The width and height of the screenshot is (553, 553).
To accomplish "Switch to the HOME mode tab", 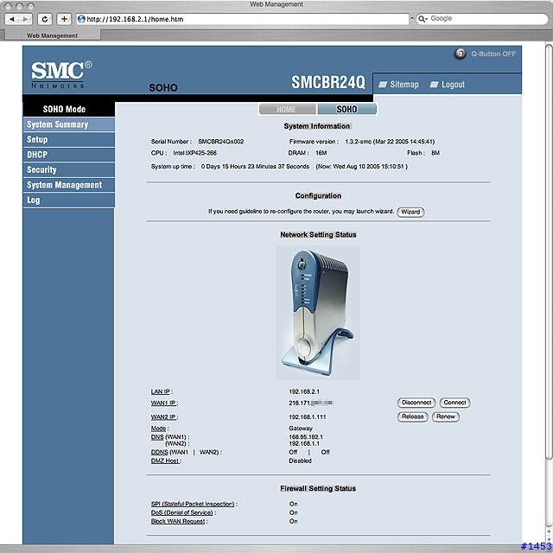I will click(287, 110).
